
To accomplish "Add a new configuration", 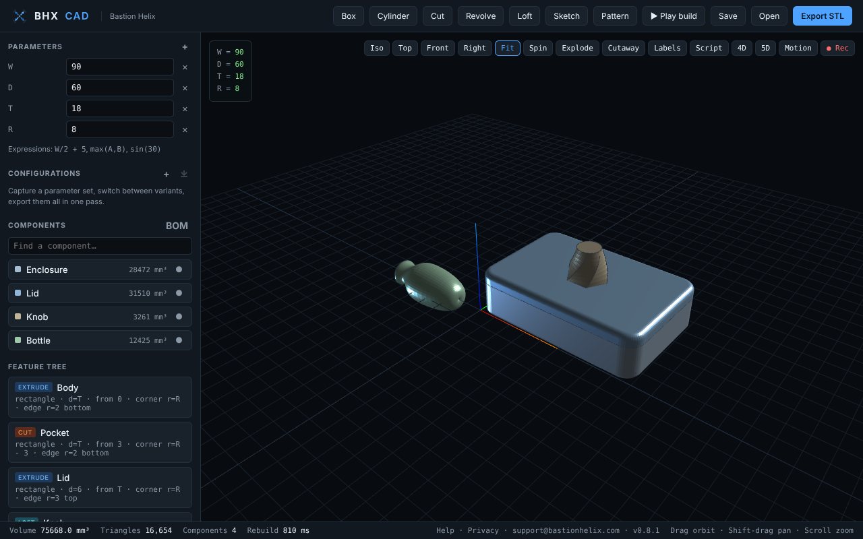I will [x=167, y=174].
